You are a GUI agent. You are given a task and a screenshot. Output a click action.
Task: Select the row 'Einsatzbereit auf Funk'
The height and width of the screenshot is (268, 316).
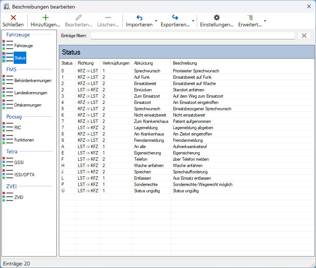tap(187, 77)
